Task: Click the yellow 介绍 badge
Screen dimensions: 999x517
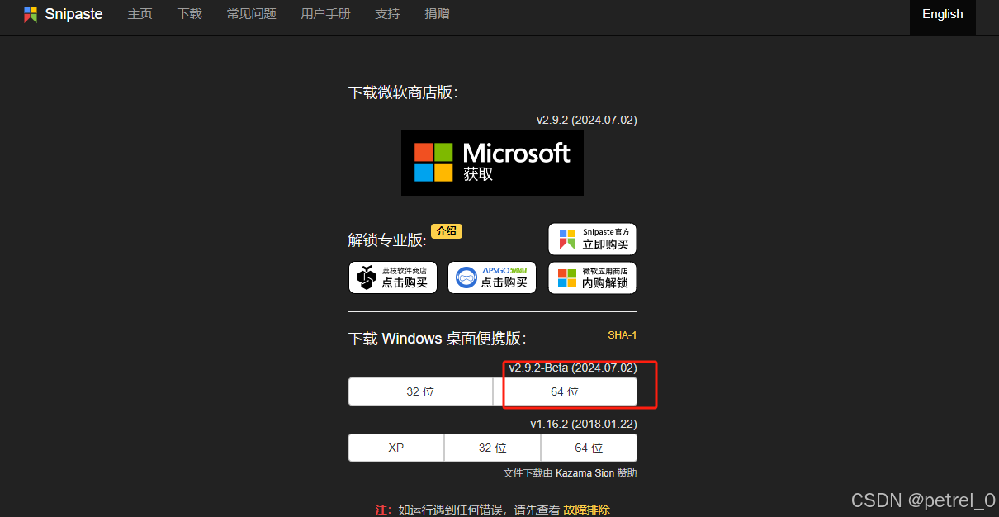Action: point(447,231)
